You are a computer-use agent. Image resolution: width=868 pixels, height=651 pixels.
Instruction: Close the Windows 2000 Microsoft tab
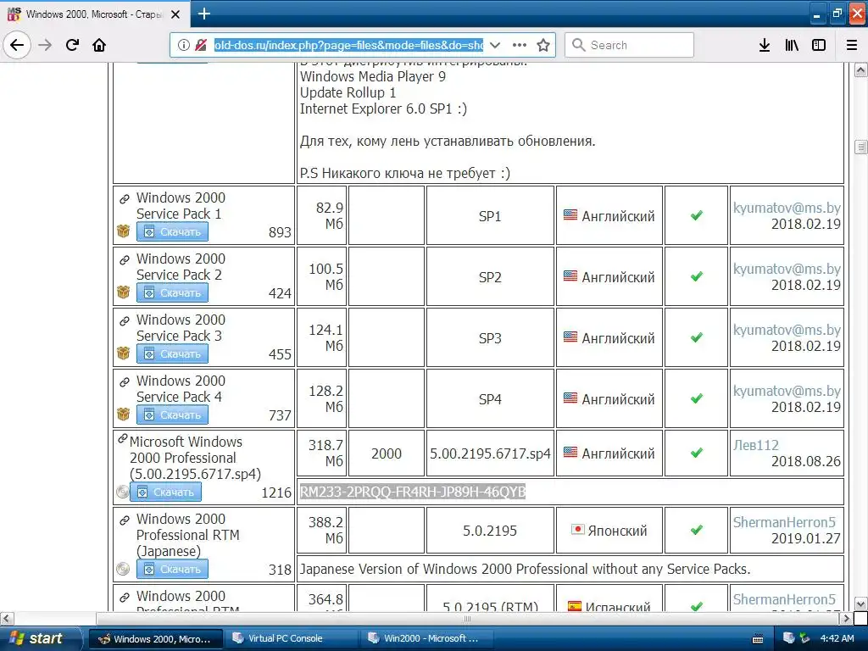click(x=175, y=14)
